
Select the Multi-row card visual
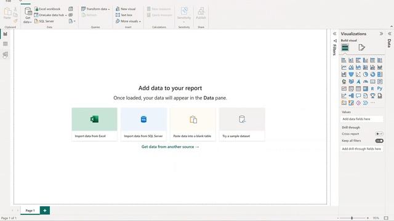[x=380, y=82]
